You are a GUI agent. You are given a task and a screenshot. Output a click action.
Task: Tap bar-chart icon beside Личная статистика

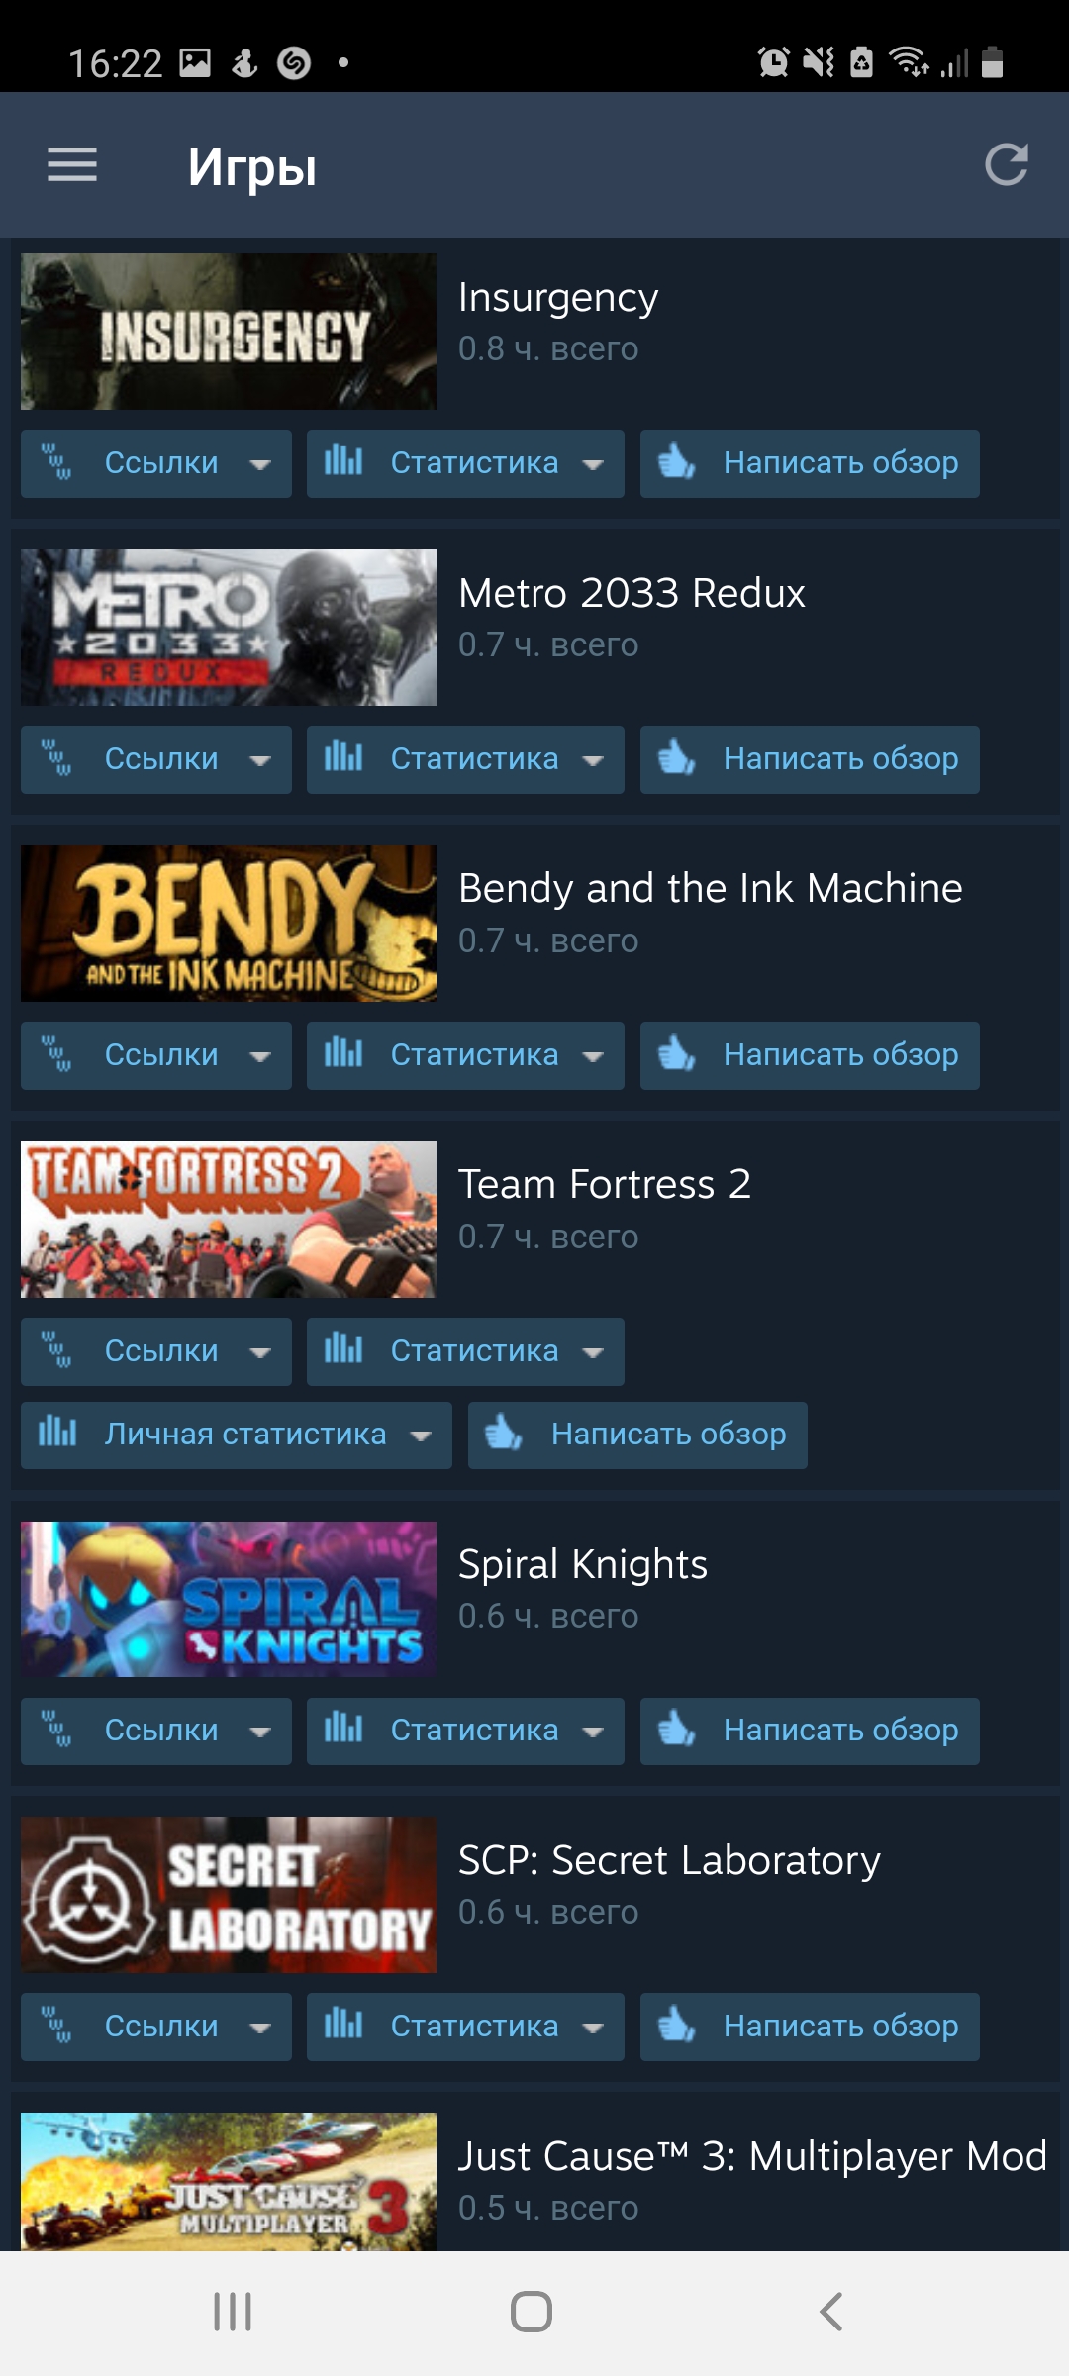(57, 1433)
